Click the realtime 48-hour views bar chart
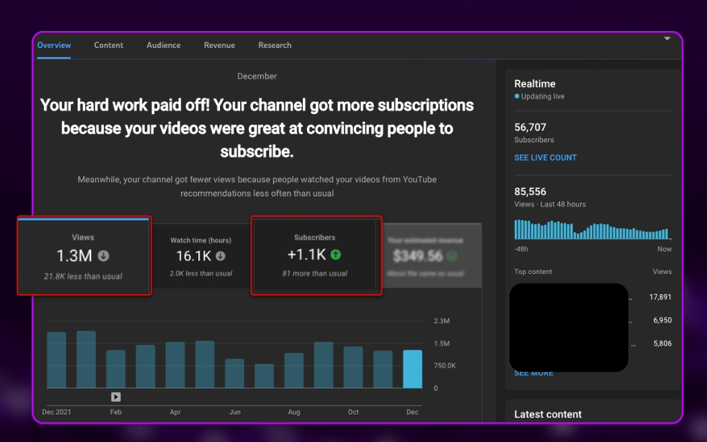 591,229
